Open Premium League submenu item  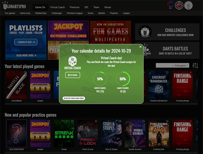tap(75, 13)
